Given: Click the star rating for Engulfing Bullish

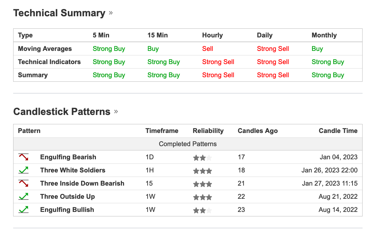Looking at the screenshot, I should tap(203, 211).
